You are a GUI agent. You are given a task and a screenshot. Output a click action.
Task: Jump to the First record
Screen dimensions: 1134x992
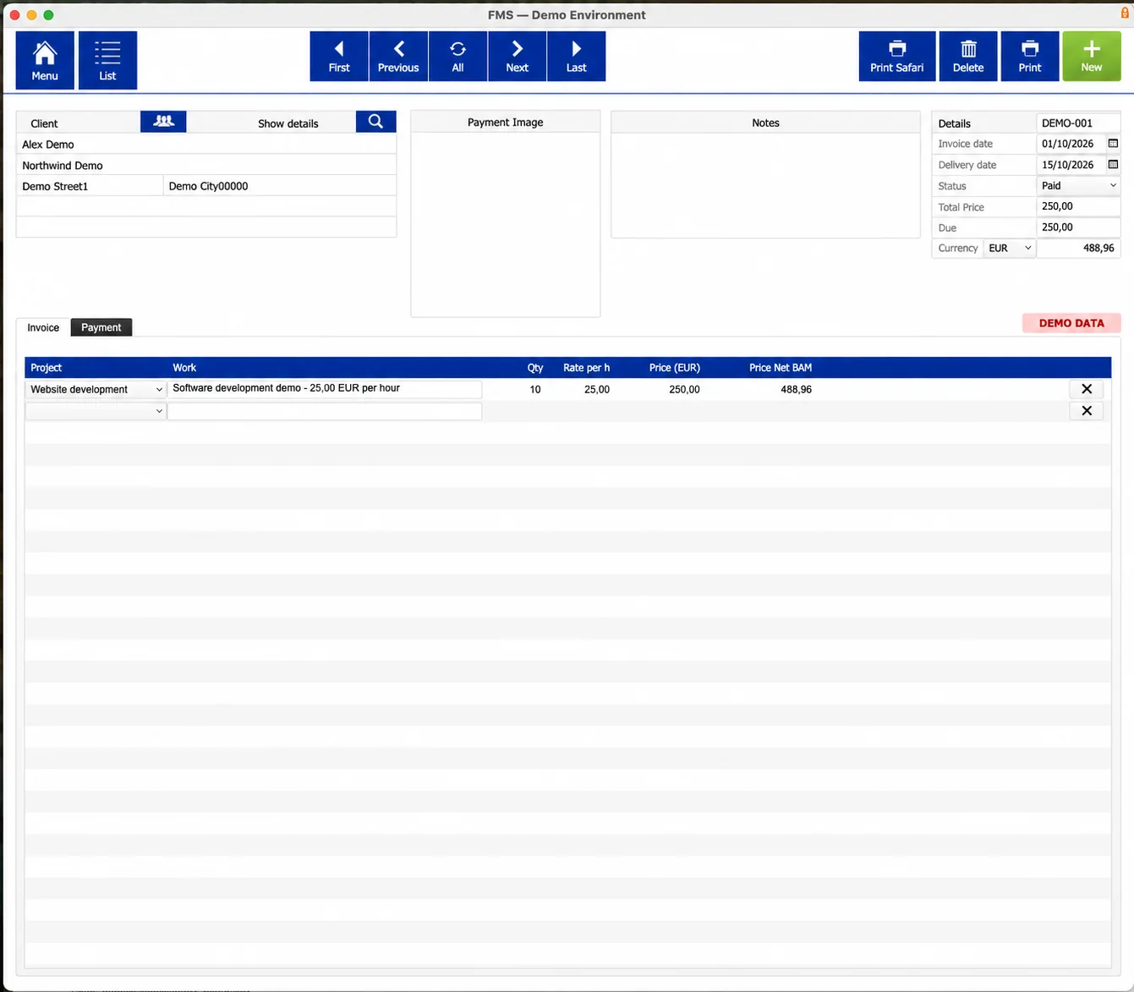pos(339,57)
